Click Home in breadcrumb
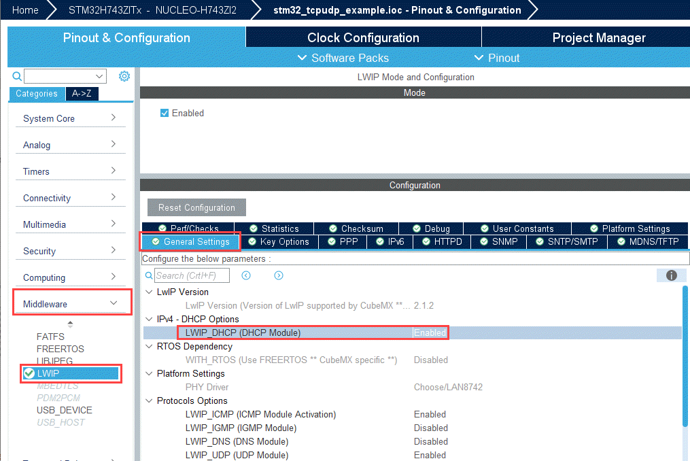 point(25,10)
